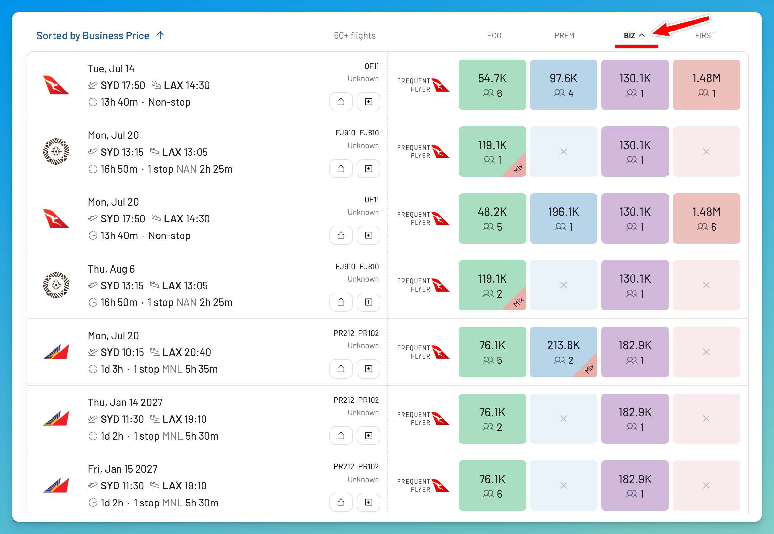This screenshot has width=774, height=534.
Task: Click 1d 3h 1 stop MNL 5h 35m text
Action: [x=159, y=369]
